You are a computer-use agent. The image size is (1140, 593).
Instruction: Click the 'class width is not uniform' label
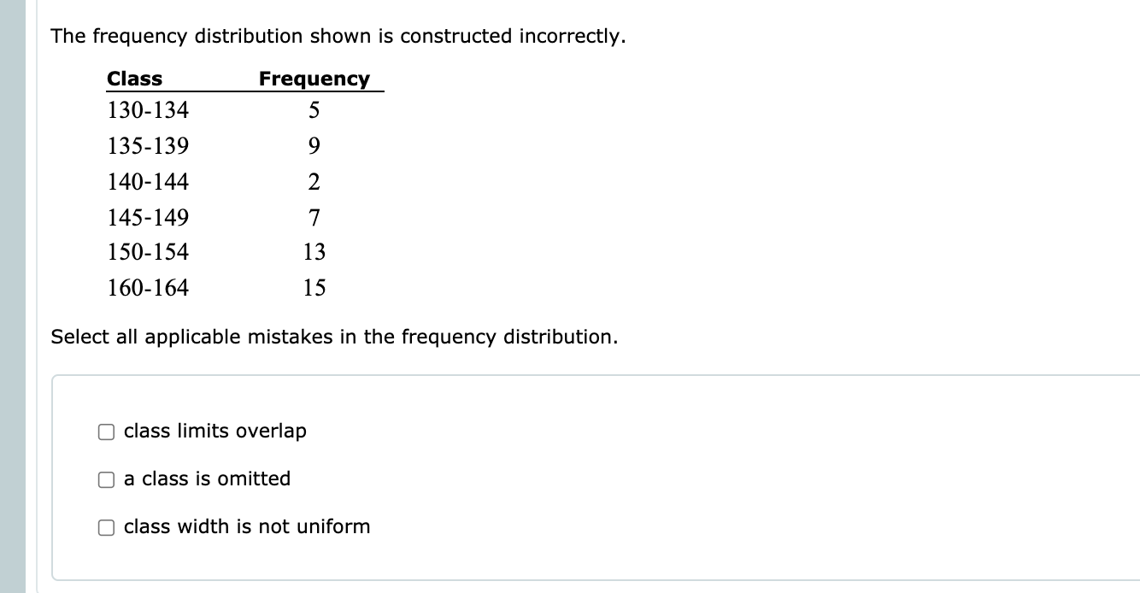pos(246,527)
